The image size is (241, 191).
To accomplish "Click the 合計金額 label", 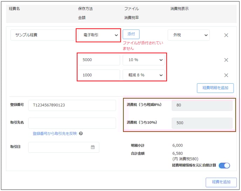I will [x=138, y=153].
